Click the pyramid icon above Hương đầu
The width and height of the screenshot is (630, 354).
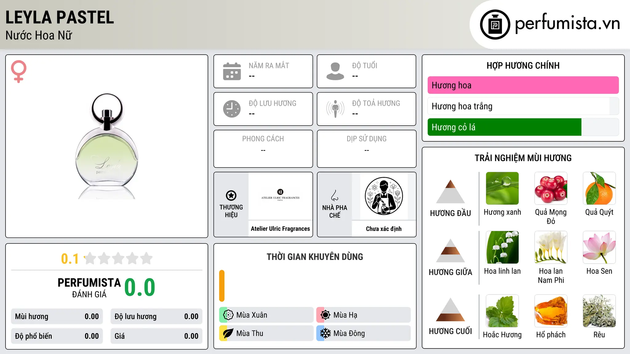(x=450, y=191)
